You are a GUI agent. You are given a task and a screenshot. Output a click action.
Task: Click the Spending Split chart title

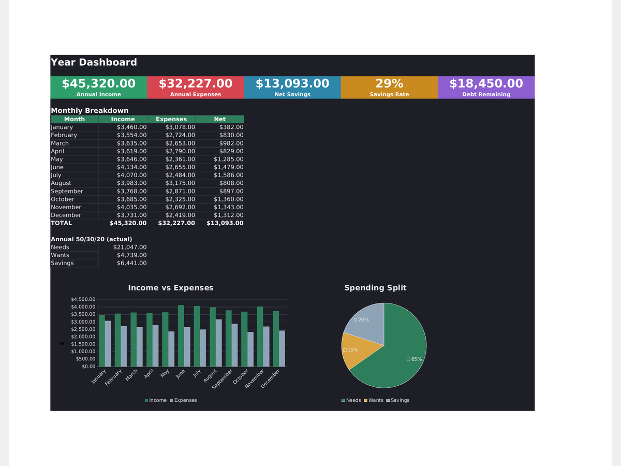point(376,288)
